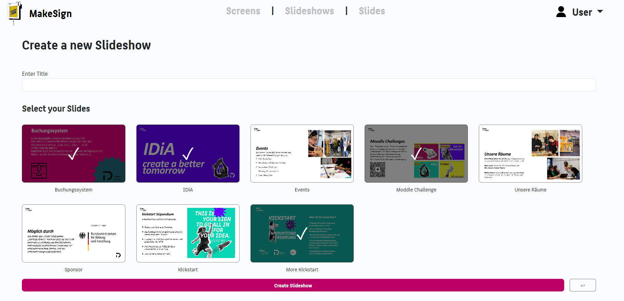624x301 pixels.
Task: Go to the Slides page
Action: tap(372, 11)
